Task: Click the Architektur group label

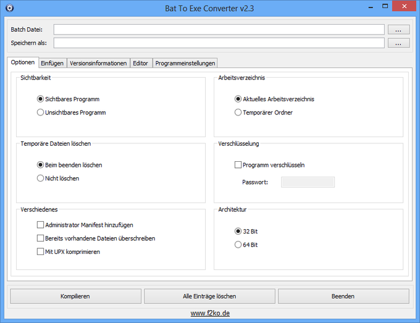Action: tap(232, 209)
